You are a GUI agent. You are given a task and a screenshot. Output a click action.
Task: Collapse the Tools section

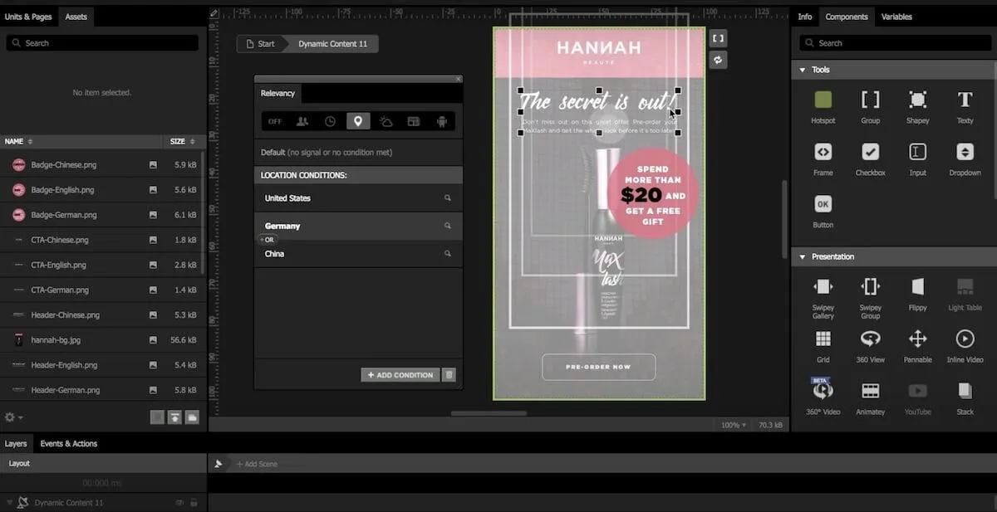(803, 70)
